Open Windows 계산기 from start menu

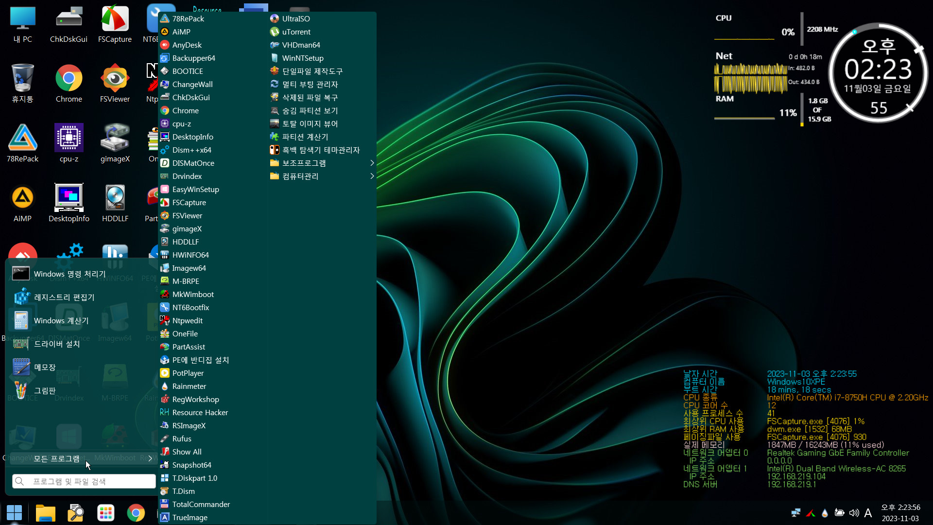pos(80,320)
